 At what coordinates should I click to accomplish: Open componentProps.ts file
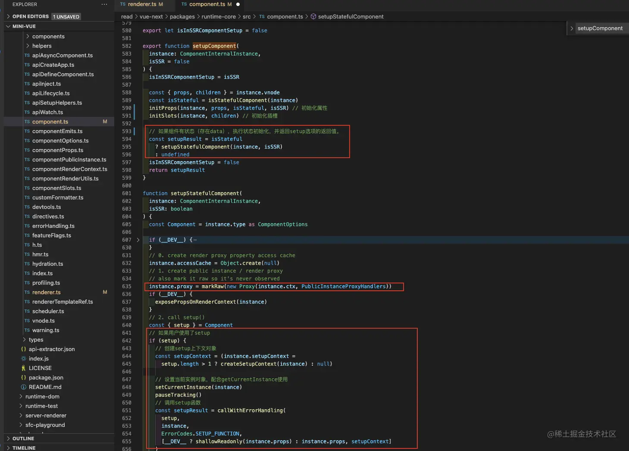pyautogui.click(x=58, y=150)
